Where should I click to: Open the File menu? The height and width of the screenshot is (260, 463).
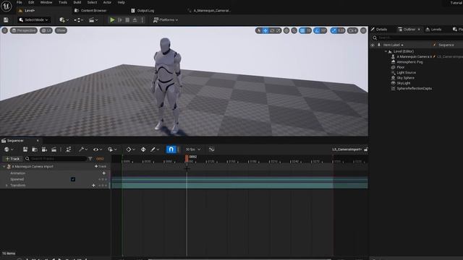tap(20, 2)
